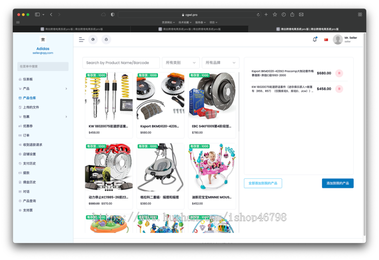This screenshot has height=260, width=379.
Task: Delete the Ksport $680.00 item from list
Action: (339, 73)
